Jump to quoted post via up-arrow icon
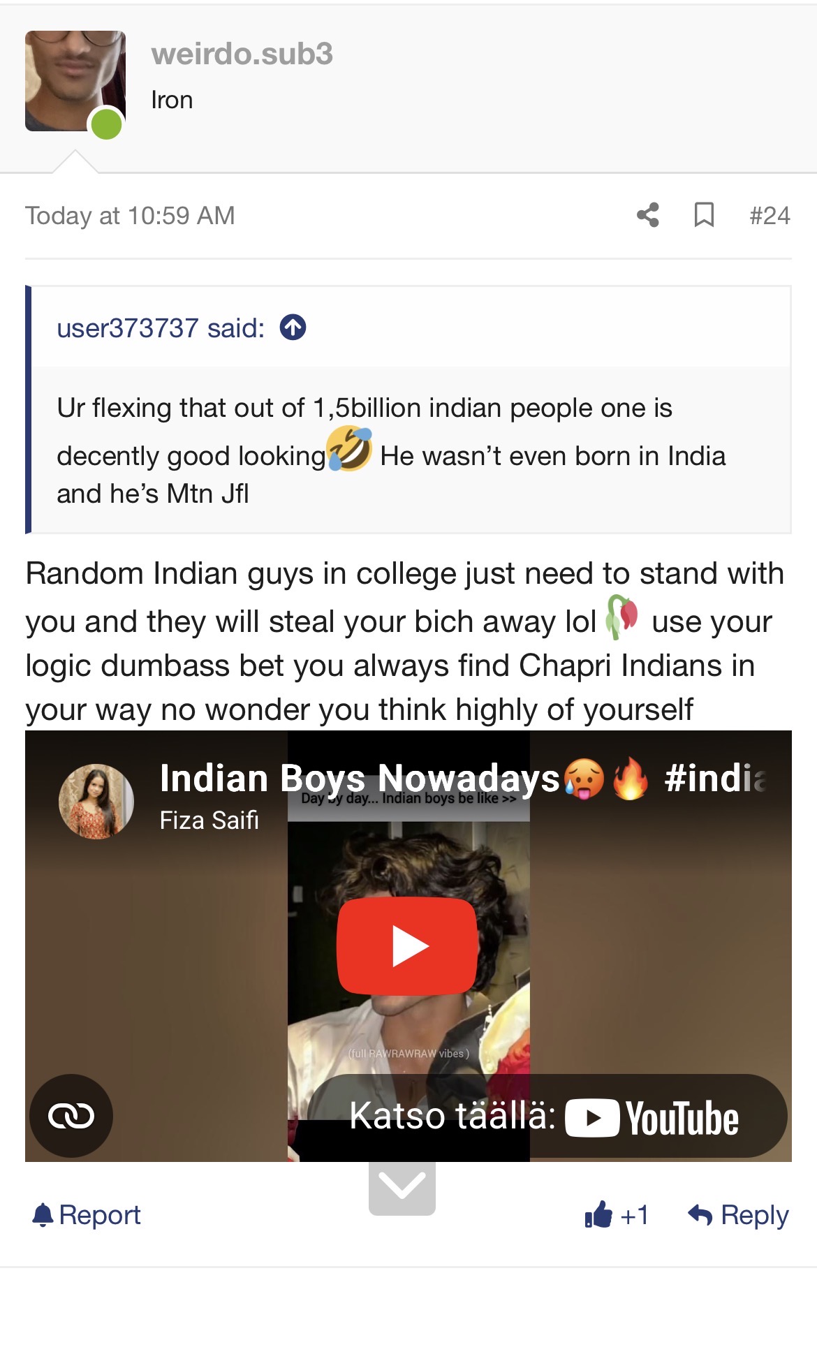 pos(293,328)
